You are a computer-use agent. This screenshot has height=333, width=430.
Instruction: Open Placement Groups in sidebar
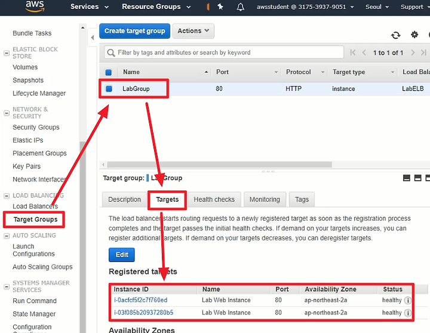point(39,153)
